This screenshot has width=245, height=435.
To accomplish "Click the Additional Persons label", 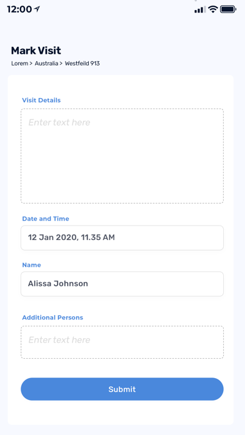I will coord(52,317).
